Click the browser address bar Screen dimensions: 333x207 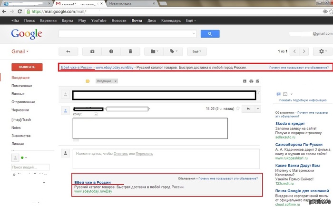[x=172, y=11]
